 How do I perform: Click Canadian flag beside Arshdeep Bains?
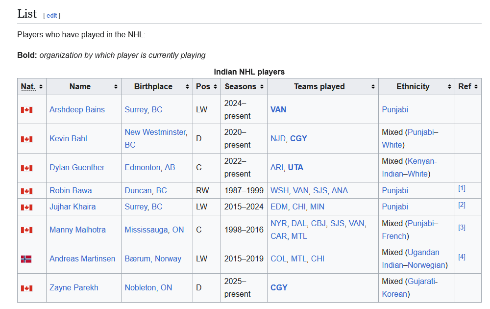tap(26, 110)
